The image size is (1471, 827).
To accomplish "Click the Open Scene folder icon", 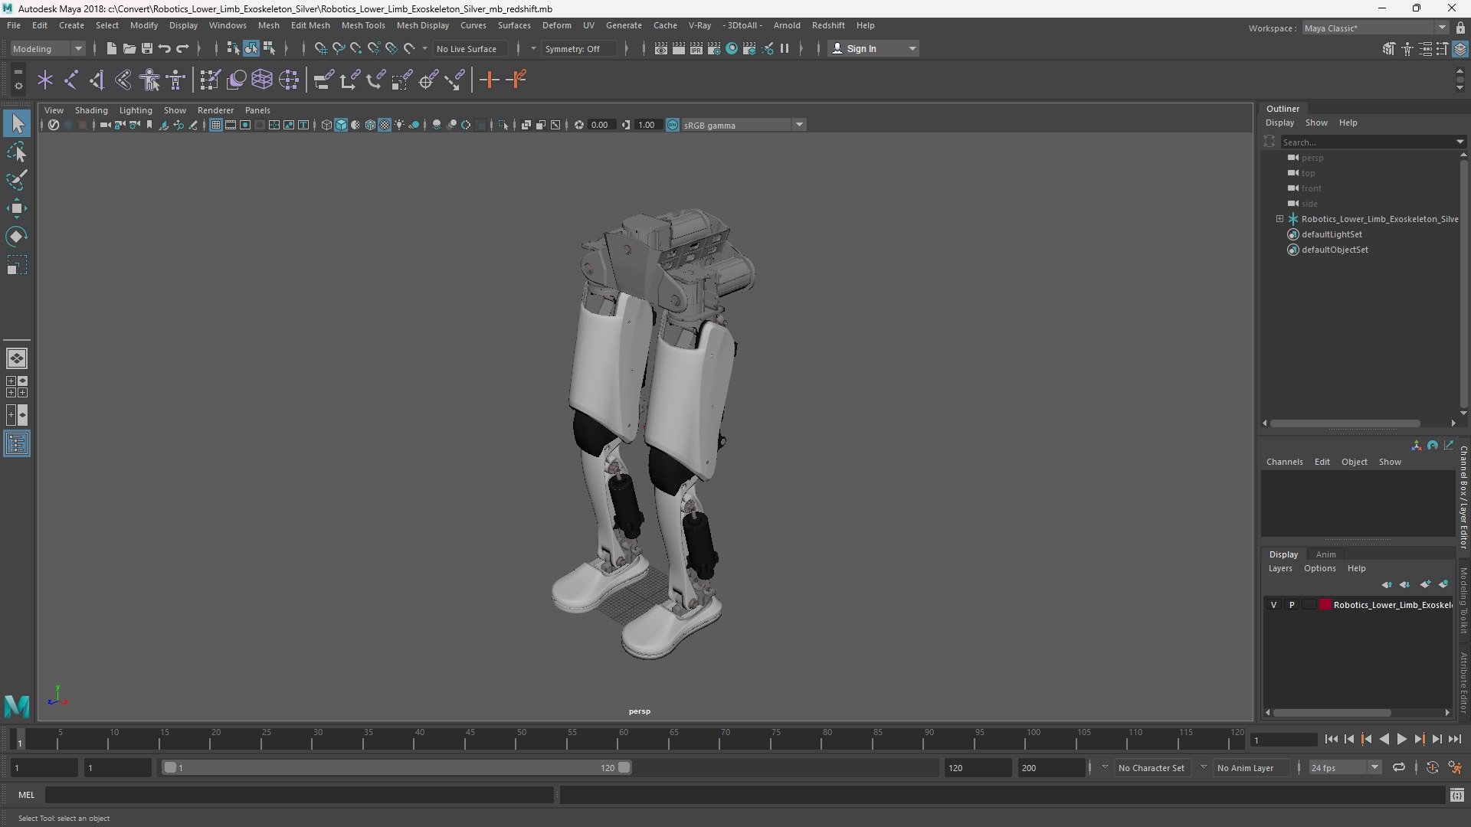I will tap(129, 48).
